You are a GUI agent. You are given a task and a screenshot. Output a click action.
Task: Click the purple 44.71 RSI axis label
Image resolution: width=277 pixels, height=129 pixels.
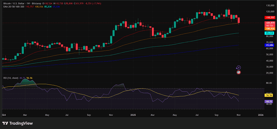(x=269, y=101)
